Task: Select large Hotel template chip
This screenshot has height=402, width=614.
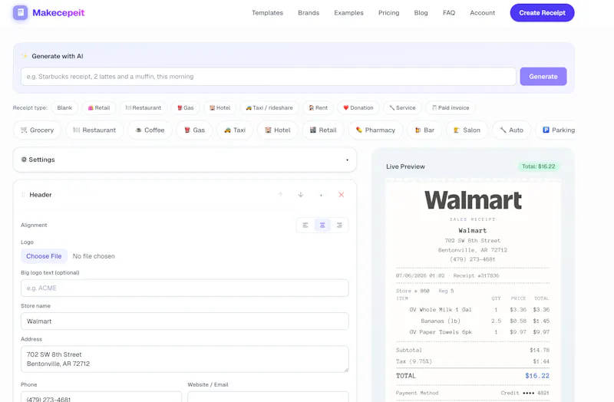Action: (x=278, y=130)
